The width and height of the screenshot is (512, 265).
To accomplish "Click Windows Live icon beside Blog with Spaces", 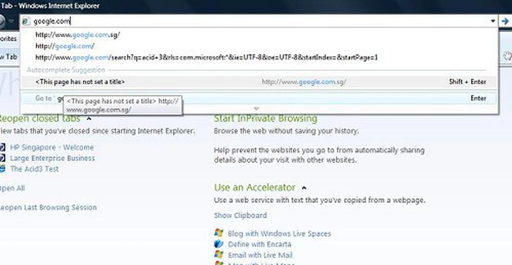I will click(x=219, y=233).
